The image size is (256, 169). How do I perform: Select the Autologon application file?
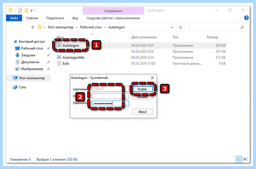[x=71, y=45]
